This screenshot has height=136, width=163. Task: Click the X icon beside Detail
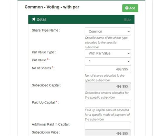(34, 19)
